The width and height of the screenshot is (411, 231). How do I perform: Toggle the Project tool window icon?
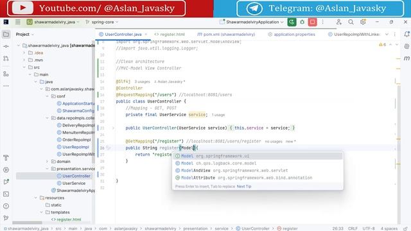tap(6, 34)
